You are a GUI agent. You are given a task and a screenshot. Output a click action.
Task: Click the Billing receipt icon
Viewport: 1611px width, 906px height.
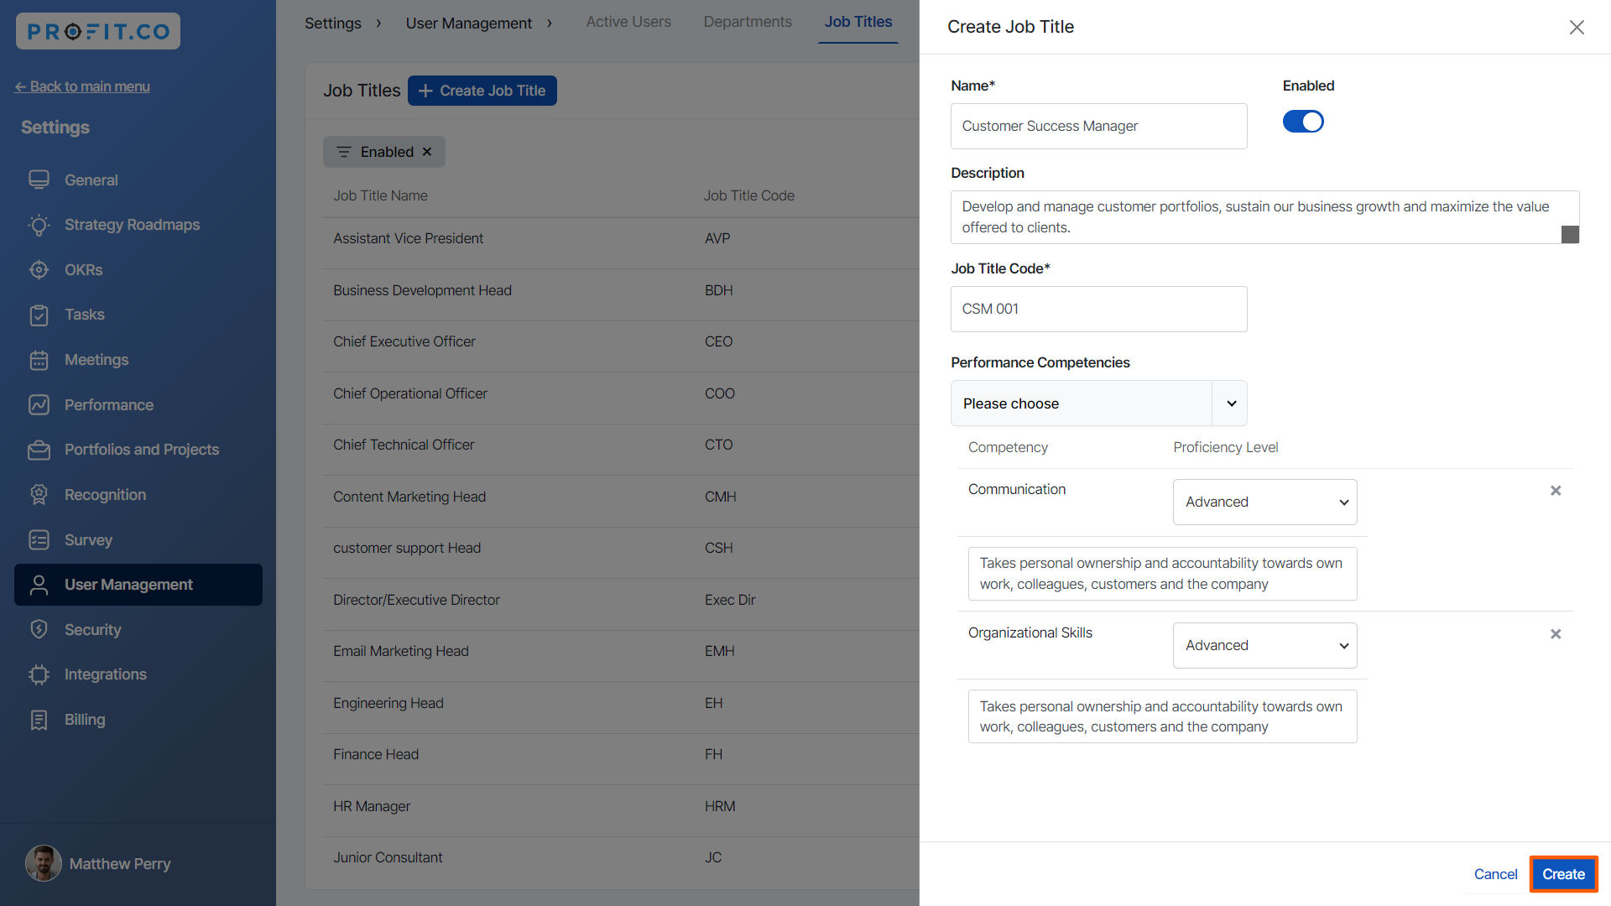[x=39, y=720]
